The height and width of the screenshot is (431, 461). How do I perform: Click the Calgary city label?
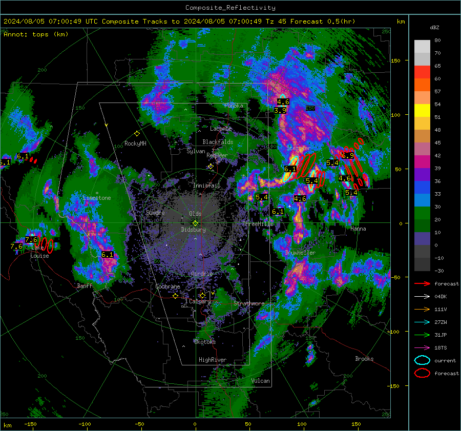click(x=200, y=301)
